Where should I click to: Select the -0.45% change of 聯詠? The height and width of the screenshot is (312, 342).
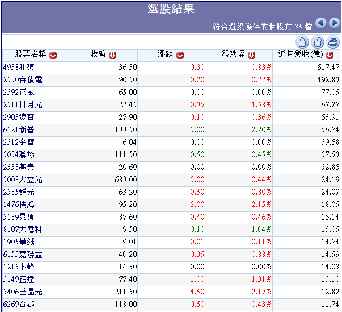click(260, 154)
